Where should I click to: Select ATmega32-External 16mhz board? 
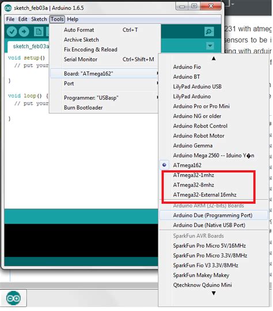click(x=214, y=195)
